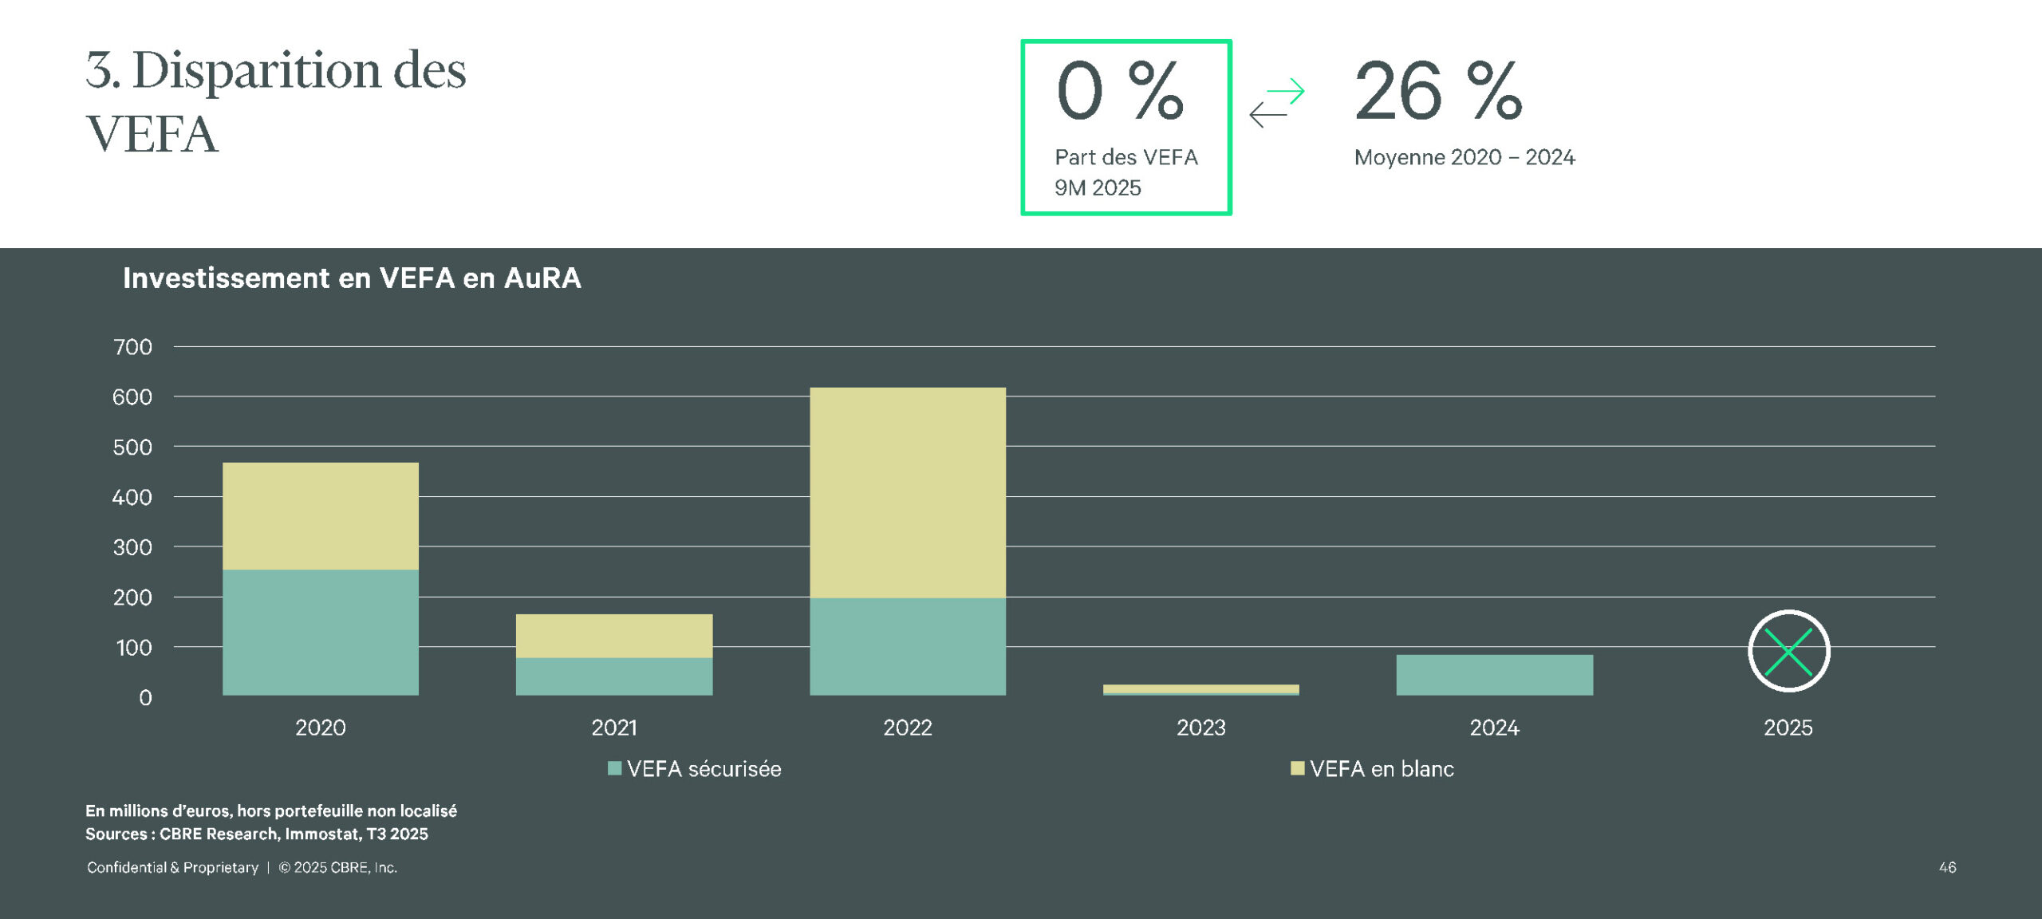Click the 2022 teal VEFA sécurisée bar
2042x919 pixels.
pos(908,646)
